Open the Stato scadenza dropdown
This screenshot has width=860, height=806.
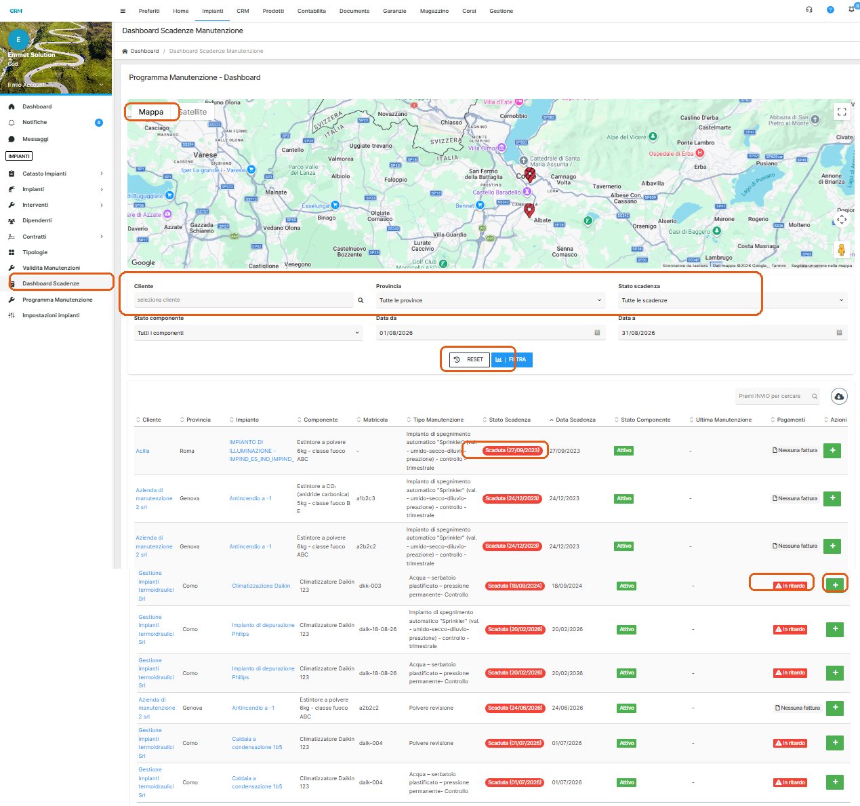(x=733, y=300)
